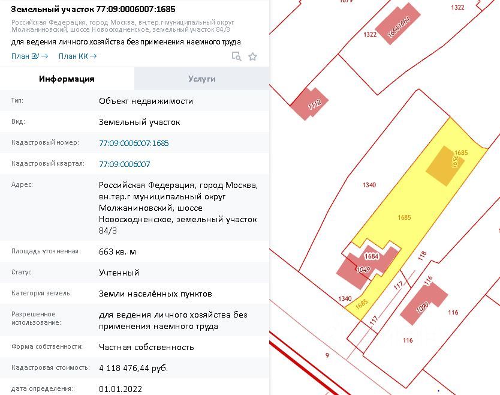Open the План ЗУ link
The image size is (500, 395).
[29, 56]
